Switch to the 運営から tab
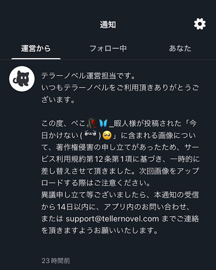This screenshot has height=270, width=216. (x=36, y=49)
